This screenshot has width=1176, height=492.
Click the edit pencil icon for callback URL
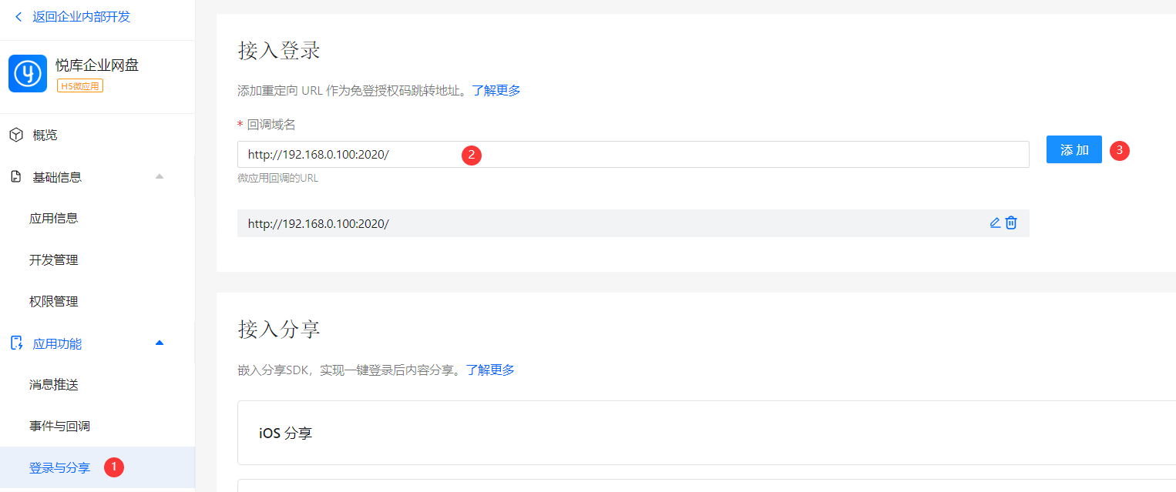coord(995,223)
